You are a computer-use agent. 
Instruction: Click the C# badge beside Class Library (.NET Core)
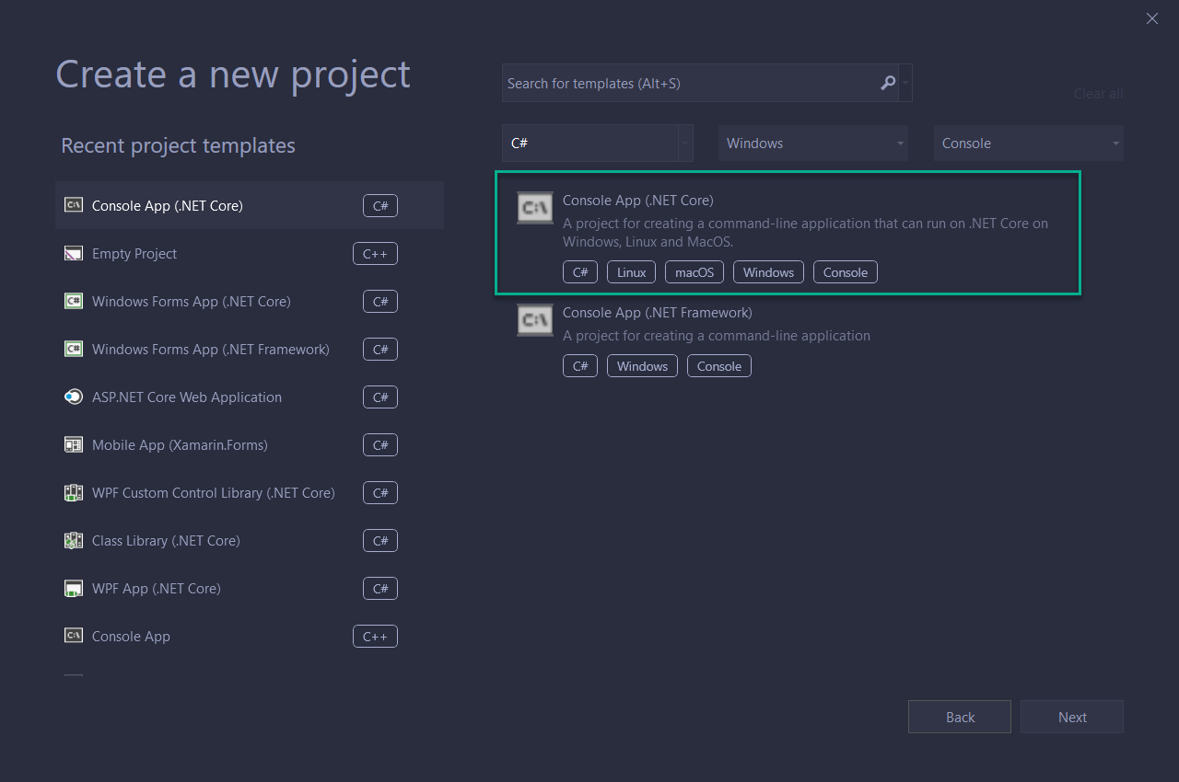[380, 540]
